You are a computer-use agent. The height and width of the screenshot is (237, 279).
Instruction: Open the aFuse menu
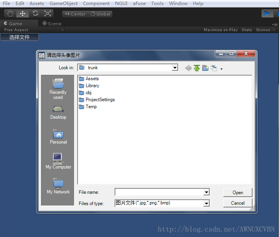click(139, 4)
